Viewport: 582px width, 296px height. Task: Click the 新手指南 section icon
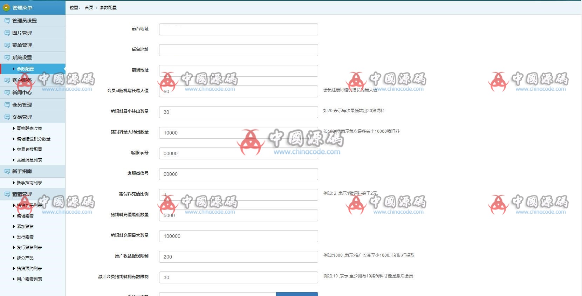pos(7,172)
